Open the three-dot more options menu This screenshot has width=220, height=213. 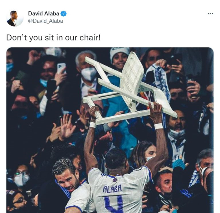(x=210, y=14)
